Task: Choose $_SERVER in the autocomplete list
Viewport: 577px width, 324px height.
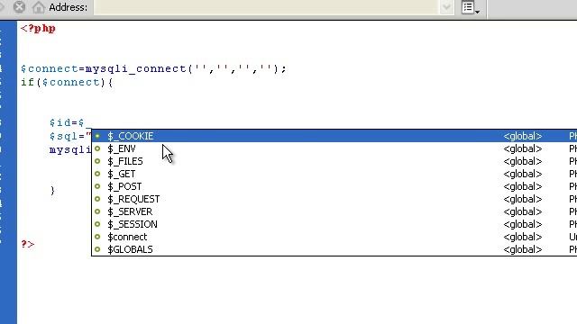Action: (334, 211)
